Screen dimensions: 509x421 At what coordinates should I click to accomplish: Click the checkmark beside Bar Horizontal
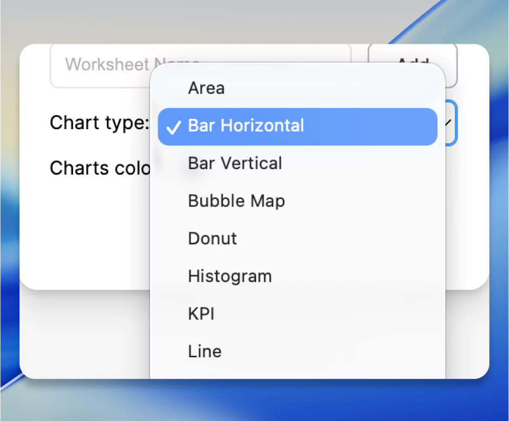(x=173, y=126)
